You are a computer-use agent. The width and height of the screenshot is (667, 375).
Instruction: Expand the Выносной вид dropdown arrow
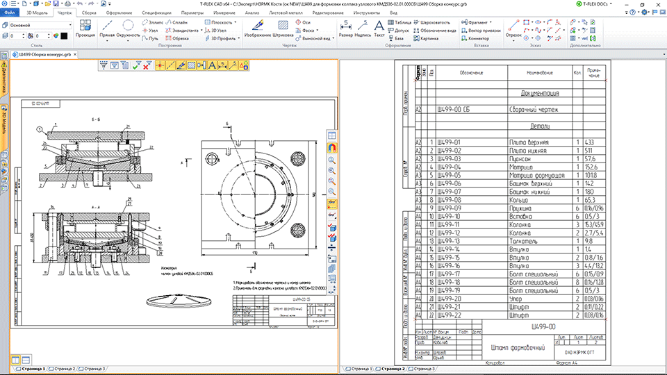[333, 38]
